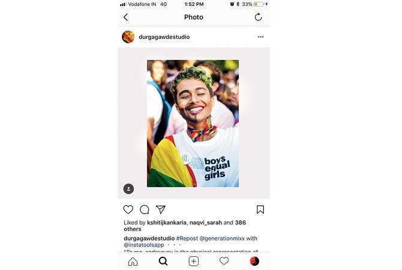The image size is (402, 270).
Task: Like the post with heart icon
Action: 128,209
